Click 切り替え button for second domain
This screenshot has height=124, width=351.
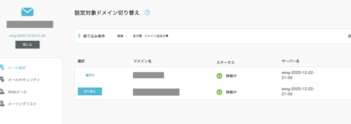tap(90, 92)
